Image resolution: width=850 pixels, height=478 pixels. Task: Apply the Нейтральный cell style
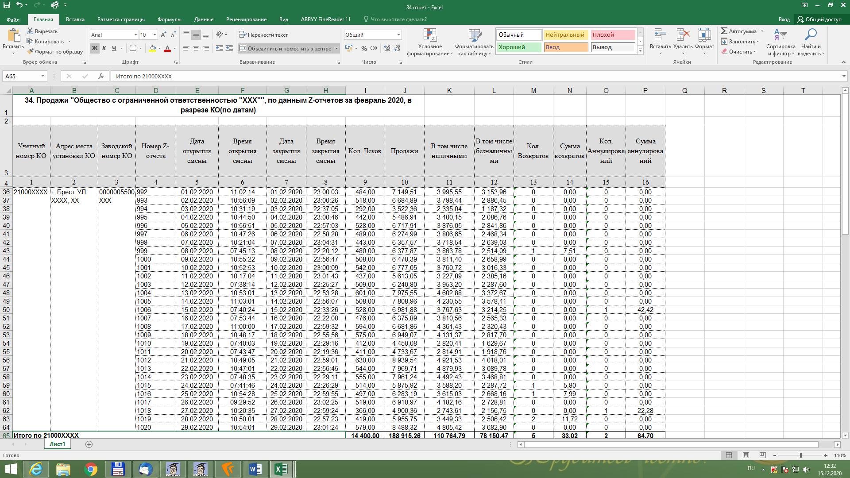pos(566,35)
